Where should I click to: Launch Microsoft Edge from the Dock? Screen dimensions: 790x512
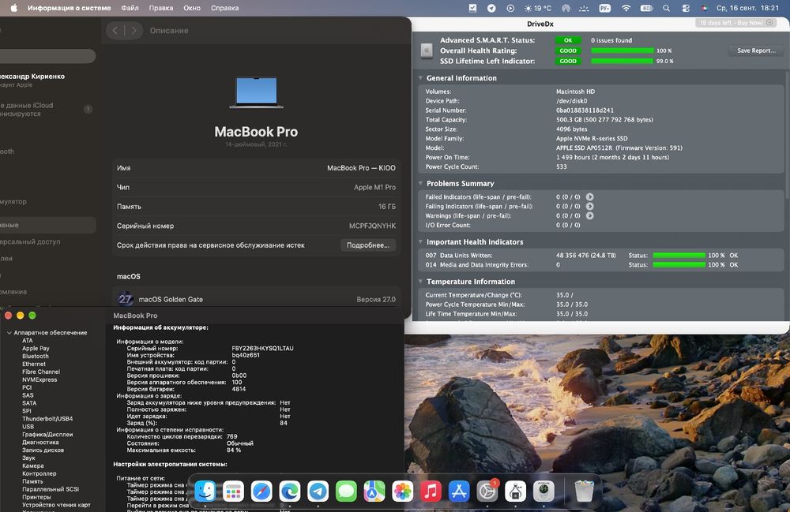coord(290,491)
